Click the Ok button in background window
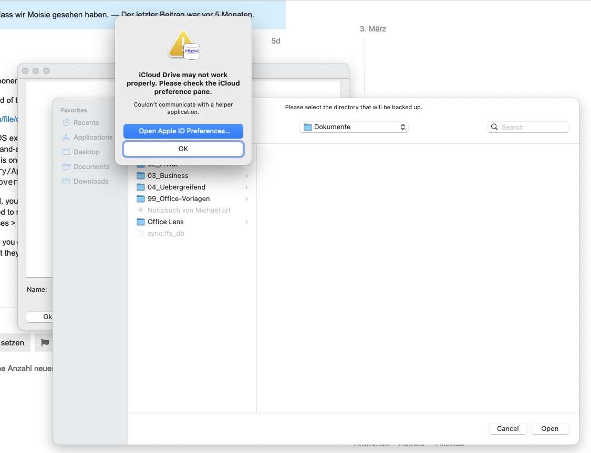The width and height of the screenshot is (591, 453). pyautogui.click(x=39, y=317)
